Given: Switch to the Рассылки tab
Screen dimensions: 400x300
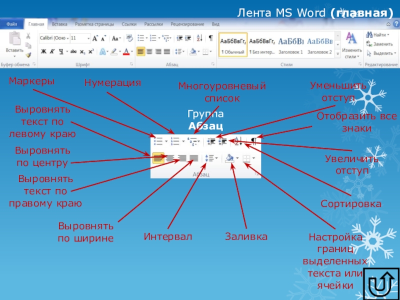Looking at the screenshot, I should click(153, 24).
